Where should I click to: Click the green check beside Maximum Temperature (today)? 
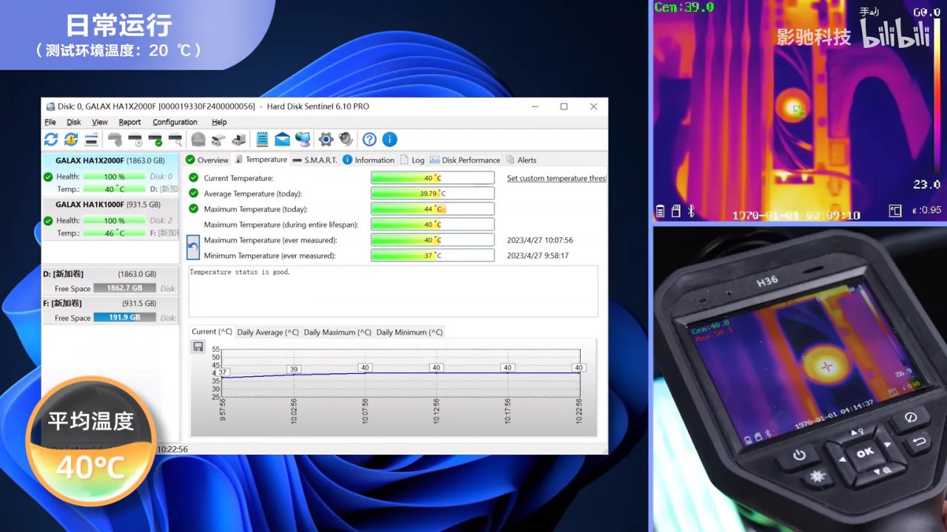click(194, 209)
